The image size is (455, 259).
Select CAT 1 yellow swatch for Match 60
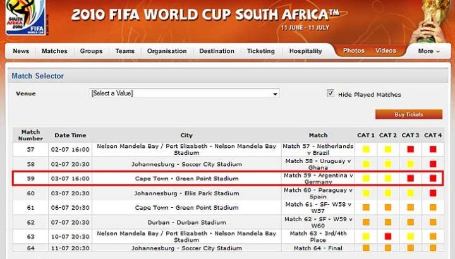(366, 193)
